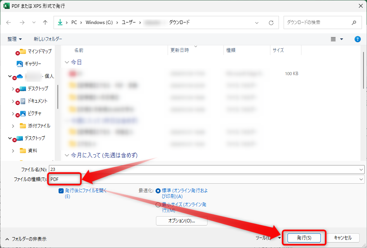Toggle 発行後にファイルを開く checkbox

pyautogui.click(x=61, y=191)
